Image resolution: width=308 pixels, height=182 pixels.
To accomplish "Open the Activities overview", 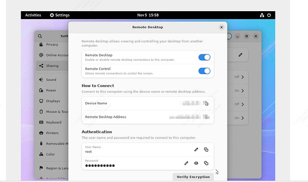I will [x=33, y=15].
